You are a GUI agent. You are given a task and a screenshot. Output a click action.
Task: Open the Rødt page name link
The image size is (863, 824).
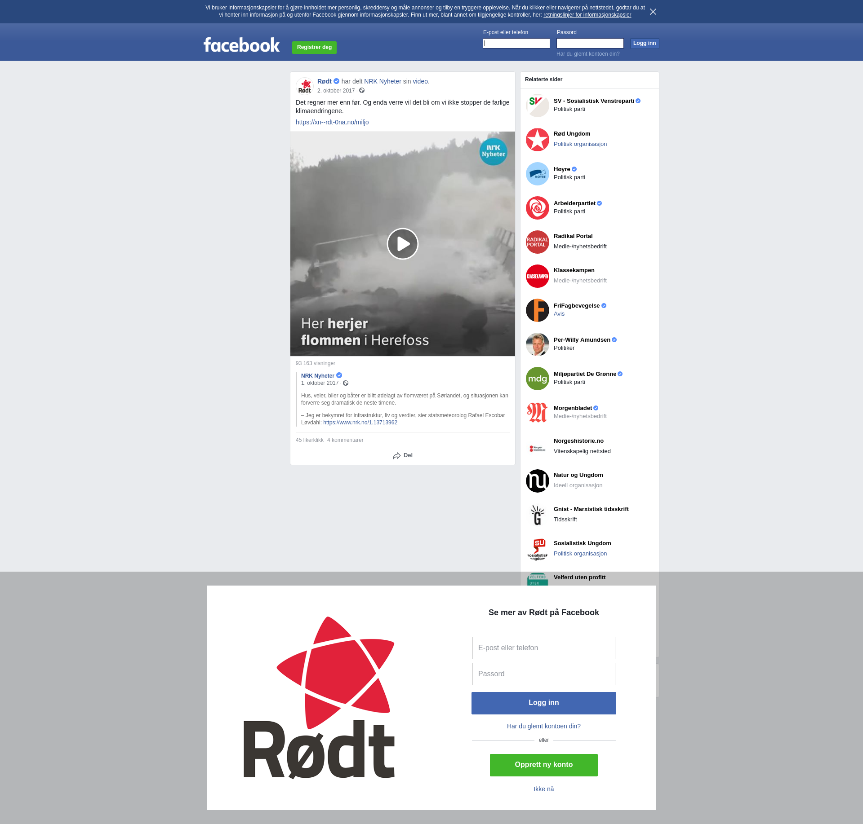325,81
